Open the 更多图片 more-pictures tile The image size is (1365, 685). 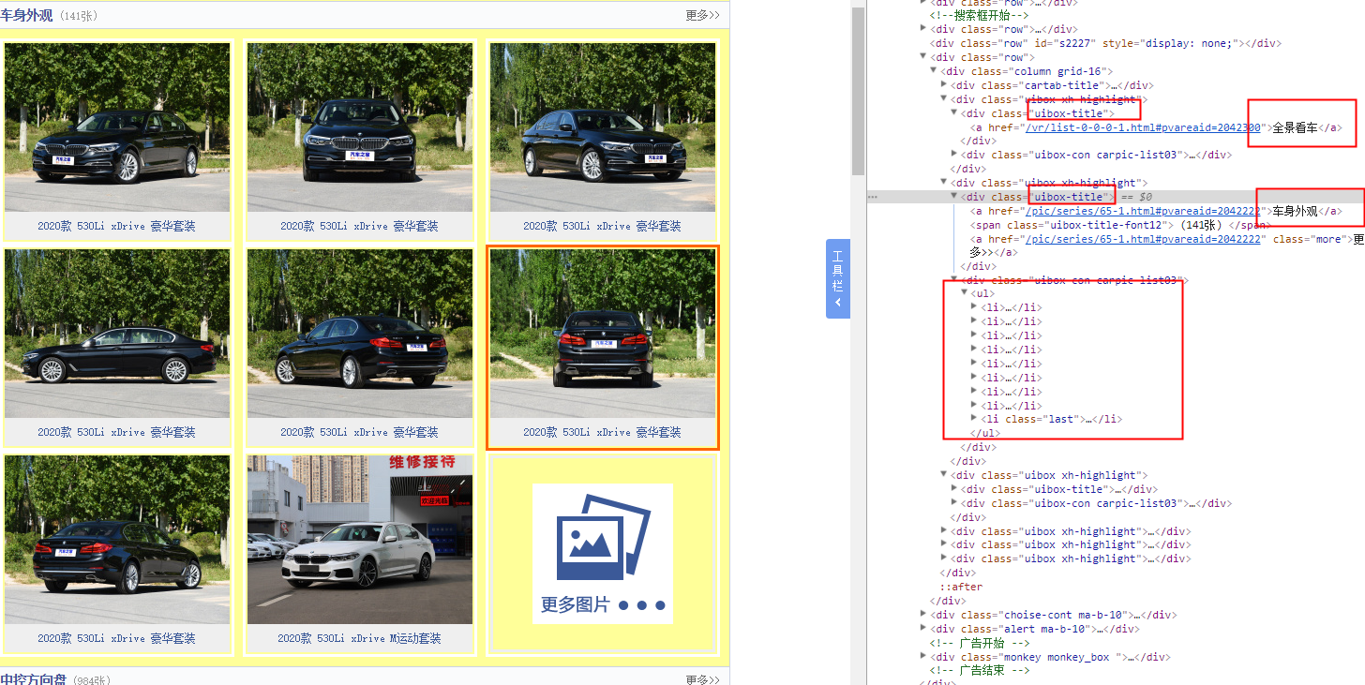(x=603, y=553)
